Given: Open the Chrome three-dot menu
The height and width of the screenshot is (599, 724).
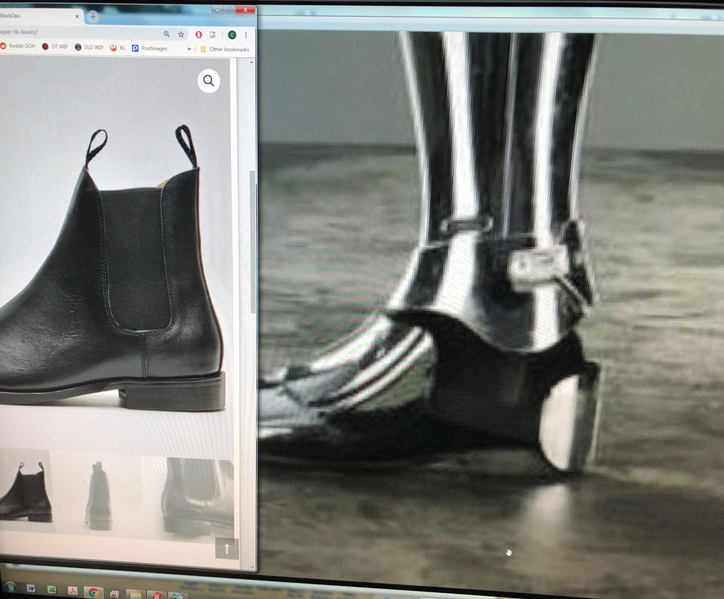Looking at the screenshot, I should (246, 35).
